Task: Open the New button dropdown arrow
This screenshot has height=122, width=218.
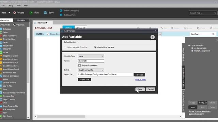Action: tap(9, 13)
